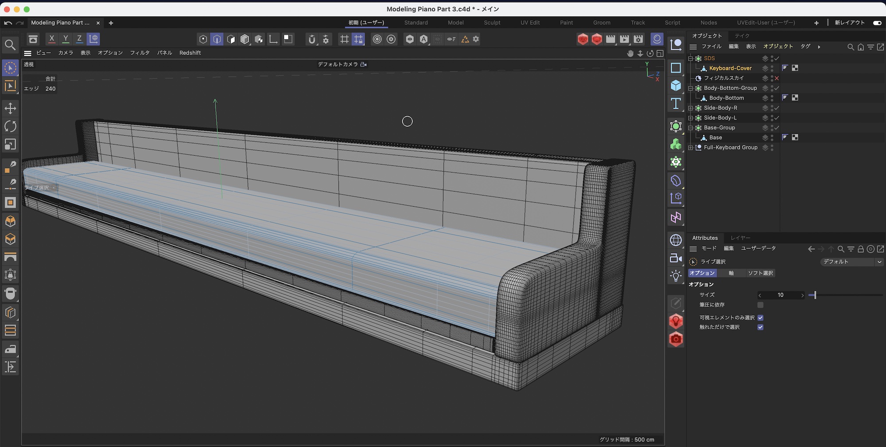Select the Body-Bottom object in tree
886x447 pixels.
726,98
